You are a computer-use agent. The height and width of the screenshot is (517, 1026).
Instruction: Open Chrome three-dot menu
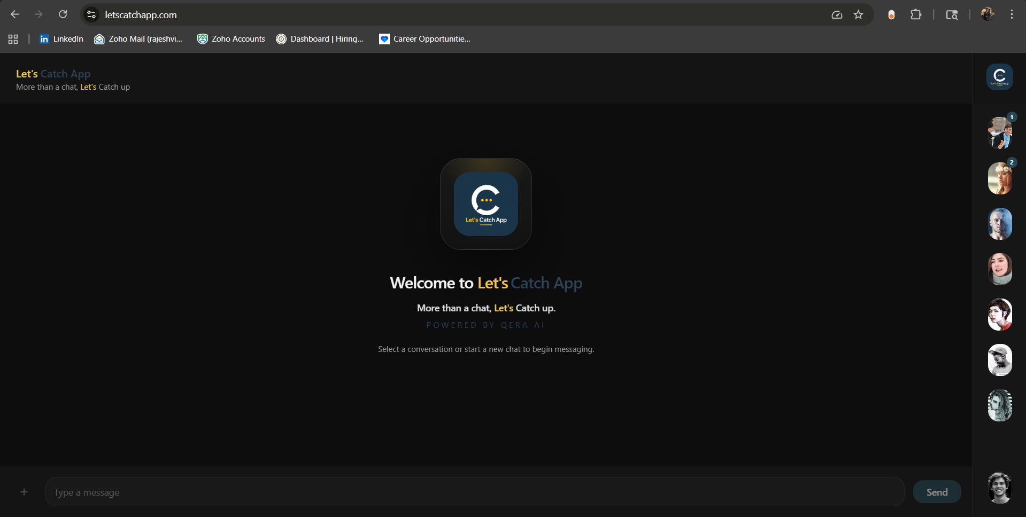[1012, 14]
